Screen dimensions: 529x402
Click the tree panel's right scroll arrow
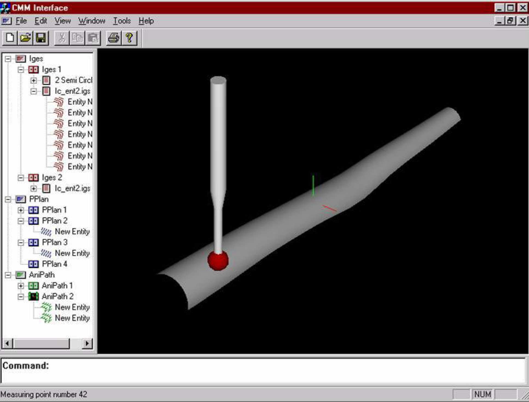point(87,343)
